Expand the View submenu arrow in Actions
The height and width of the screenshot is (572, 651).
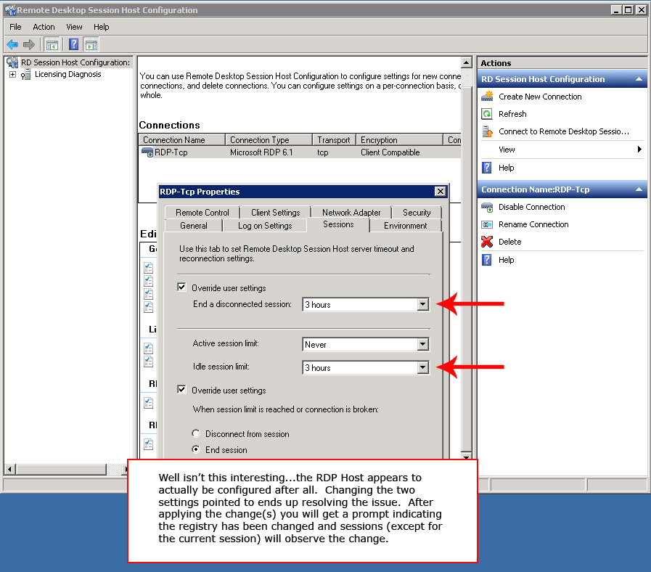tap(640, 149)
